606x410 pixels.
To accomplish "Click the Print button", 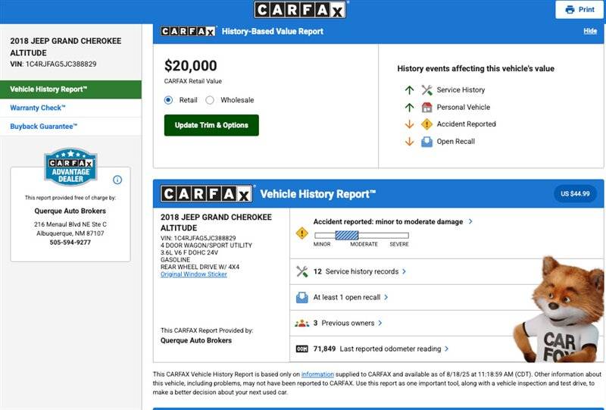I will point(579,10).
